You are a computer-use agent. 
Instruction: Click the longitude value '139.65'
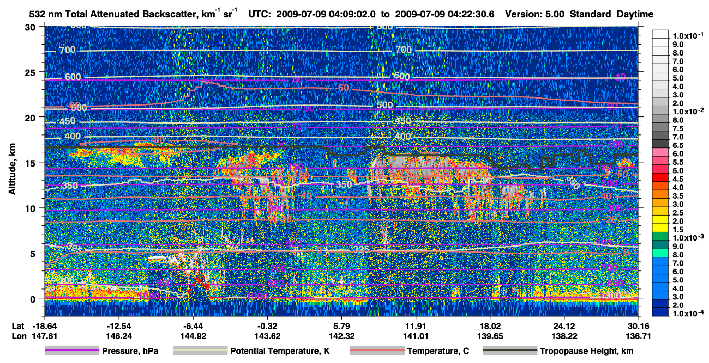click(490, 336)
